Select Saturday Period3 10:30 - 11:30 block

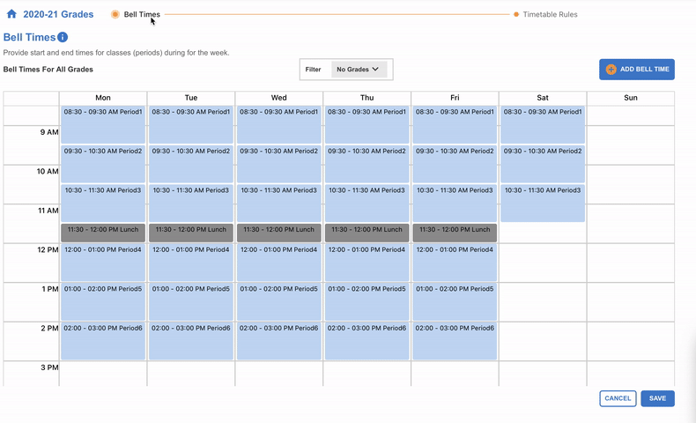coord(543,203)
